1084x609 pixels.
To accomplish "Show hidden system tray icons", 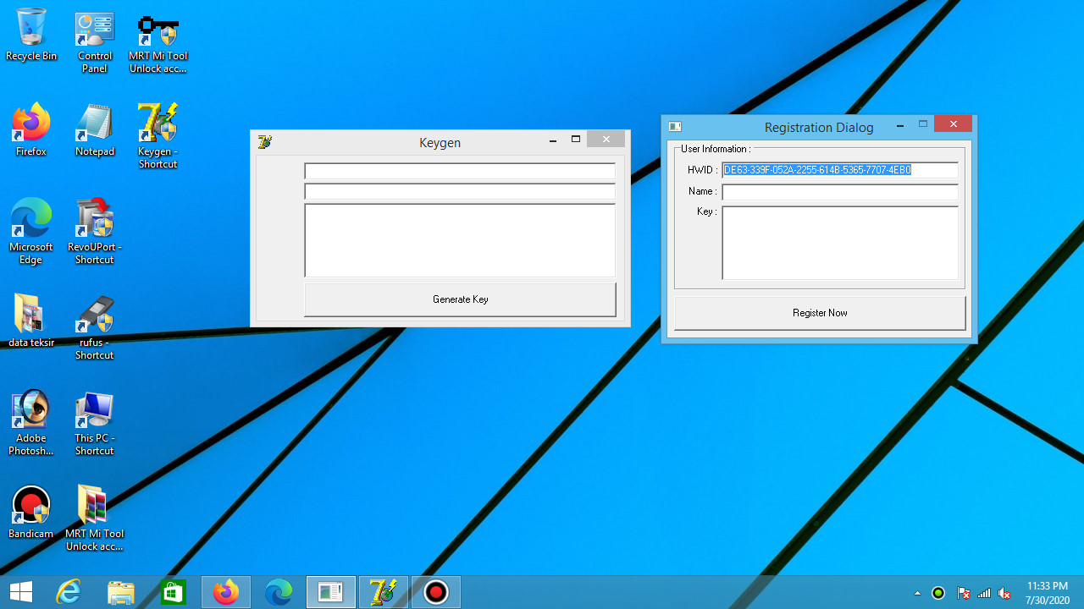I will click(917, 593).
